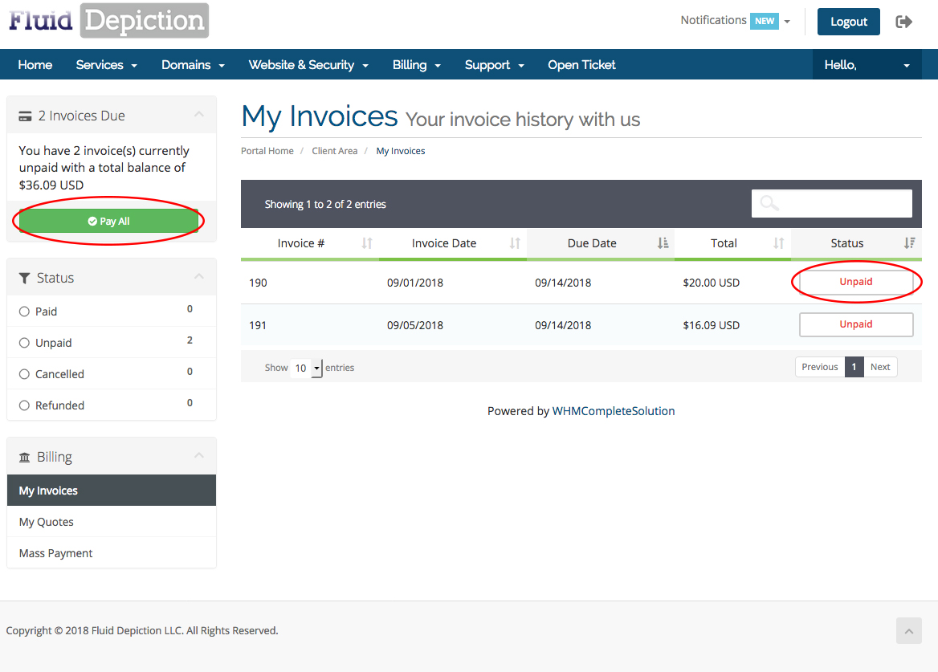Click the bank icon beside Billing
Image resolution: width=938 pixels, height=672 pixels.
(25, 458)
